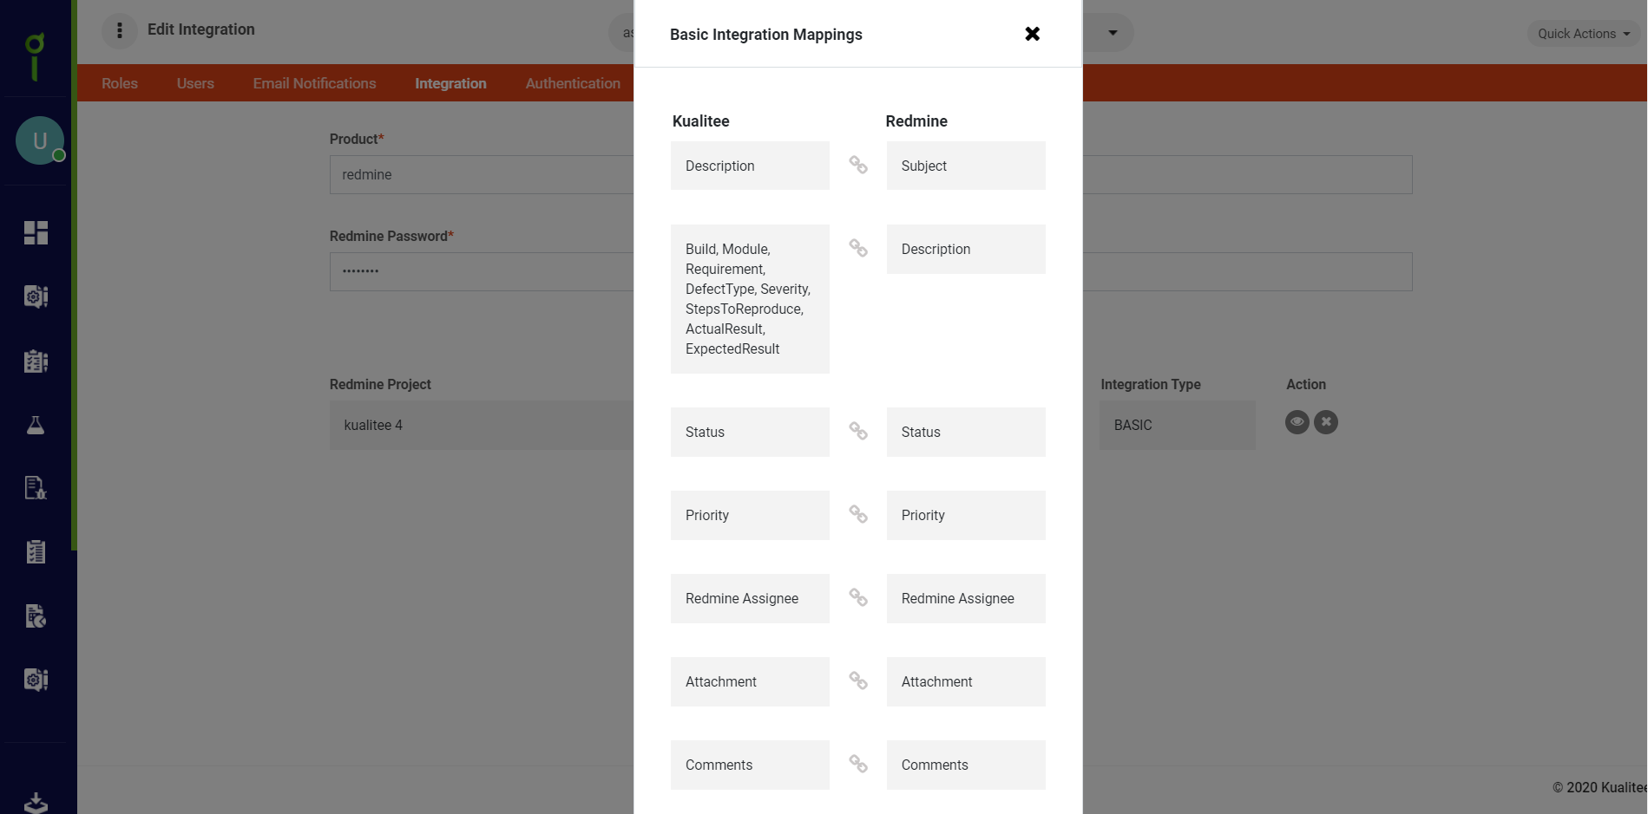
Task: Click the Redmine Project column header
Action: tap(380, 384)
